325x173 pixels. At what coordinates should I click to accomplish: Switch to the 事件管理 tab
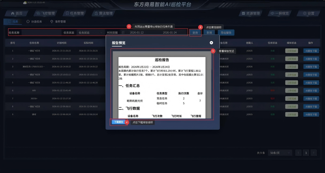coord(58,21)
